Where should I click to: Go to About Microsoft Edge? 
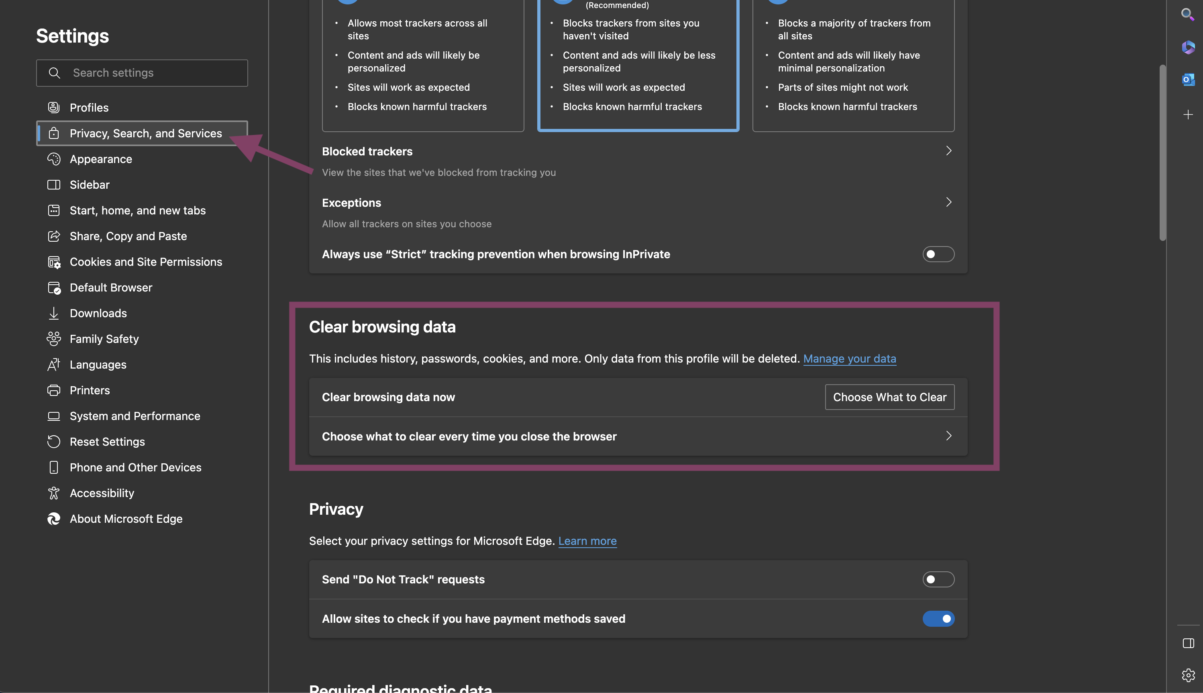click(x=142, y=519)
